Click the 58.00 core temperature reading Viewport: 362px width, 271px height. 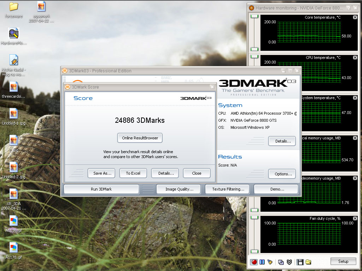[x=346, y=36]
